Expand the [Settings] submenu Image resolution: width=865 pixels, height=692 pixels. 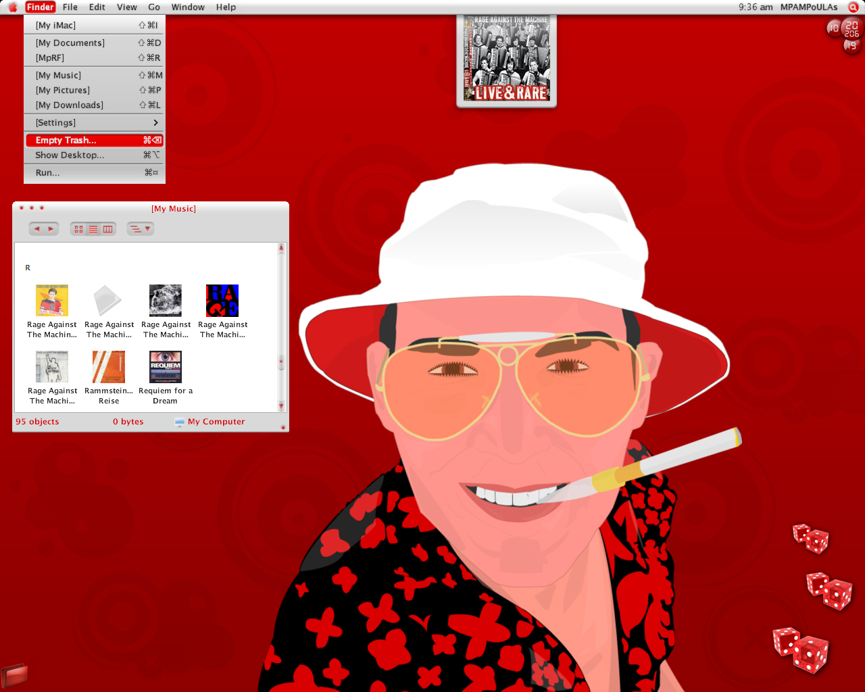point(95,122)
